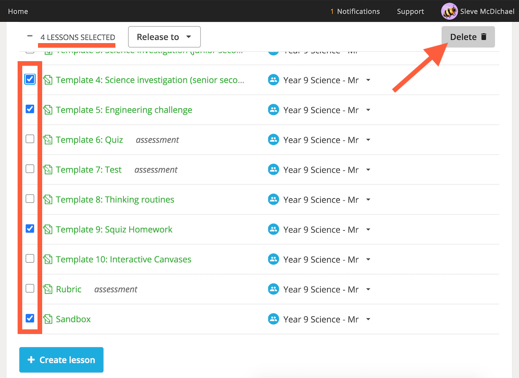Click the assessment icon beside Template 7: Test

(48, 170)
